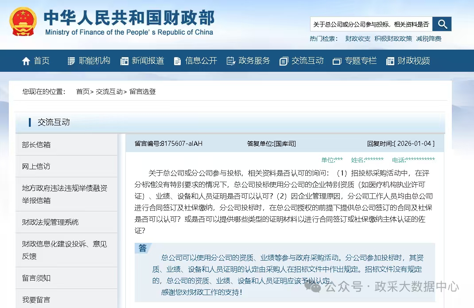Open the 财政收支 hot search link
This screenshot has height=308, width=474.
tap(357, 39)
